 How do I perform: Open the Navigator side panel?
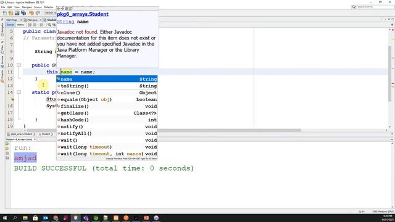(x=2, y=30)
